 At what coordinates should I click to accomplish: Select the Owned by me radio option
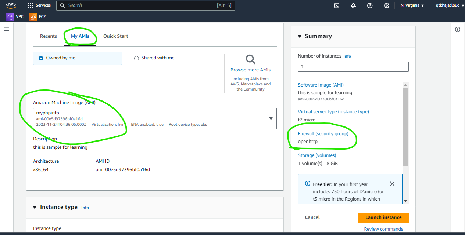41,58
